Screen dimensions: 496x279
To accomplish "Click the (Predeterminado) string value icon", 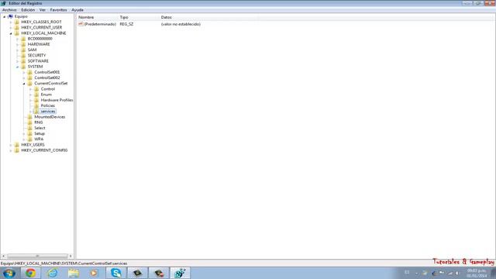I will coord(81,24).
